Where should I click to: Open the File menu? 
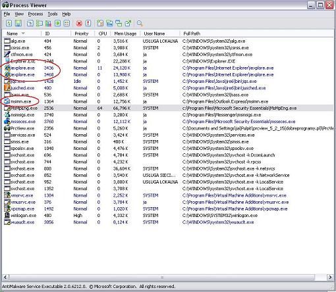click(x=7, y=14)
